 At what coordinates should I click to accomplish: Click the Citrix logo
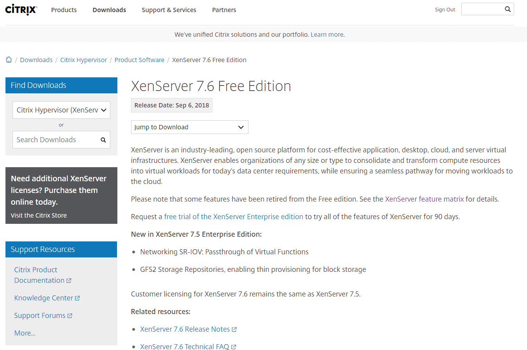click(x=21, y=9)
